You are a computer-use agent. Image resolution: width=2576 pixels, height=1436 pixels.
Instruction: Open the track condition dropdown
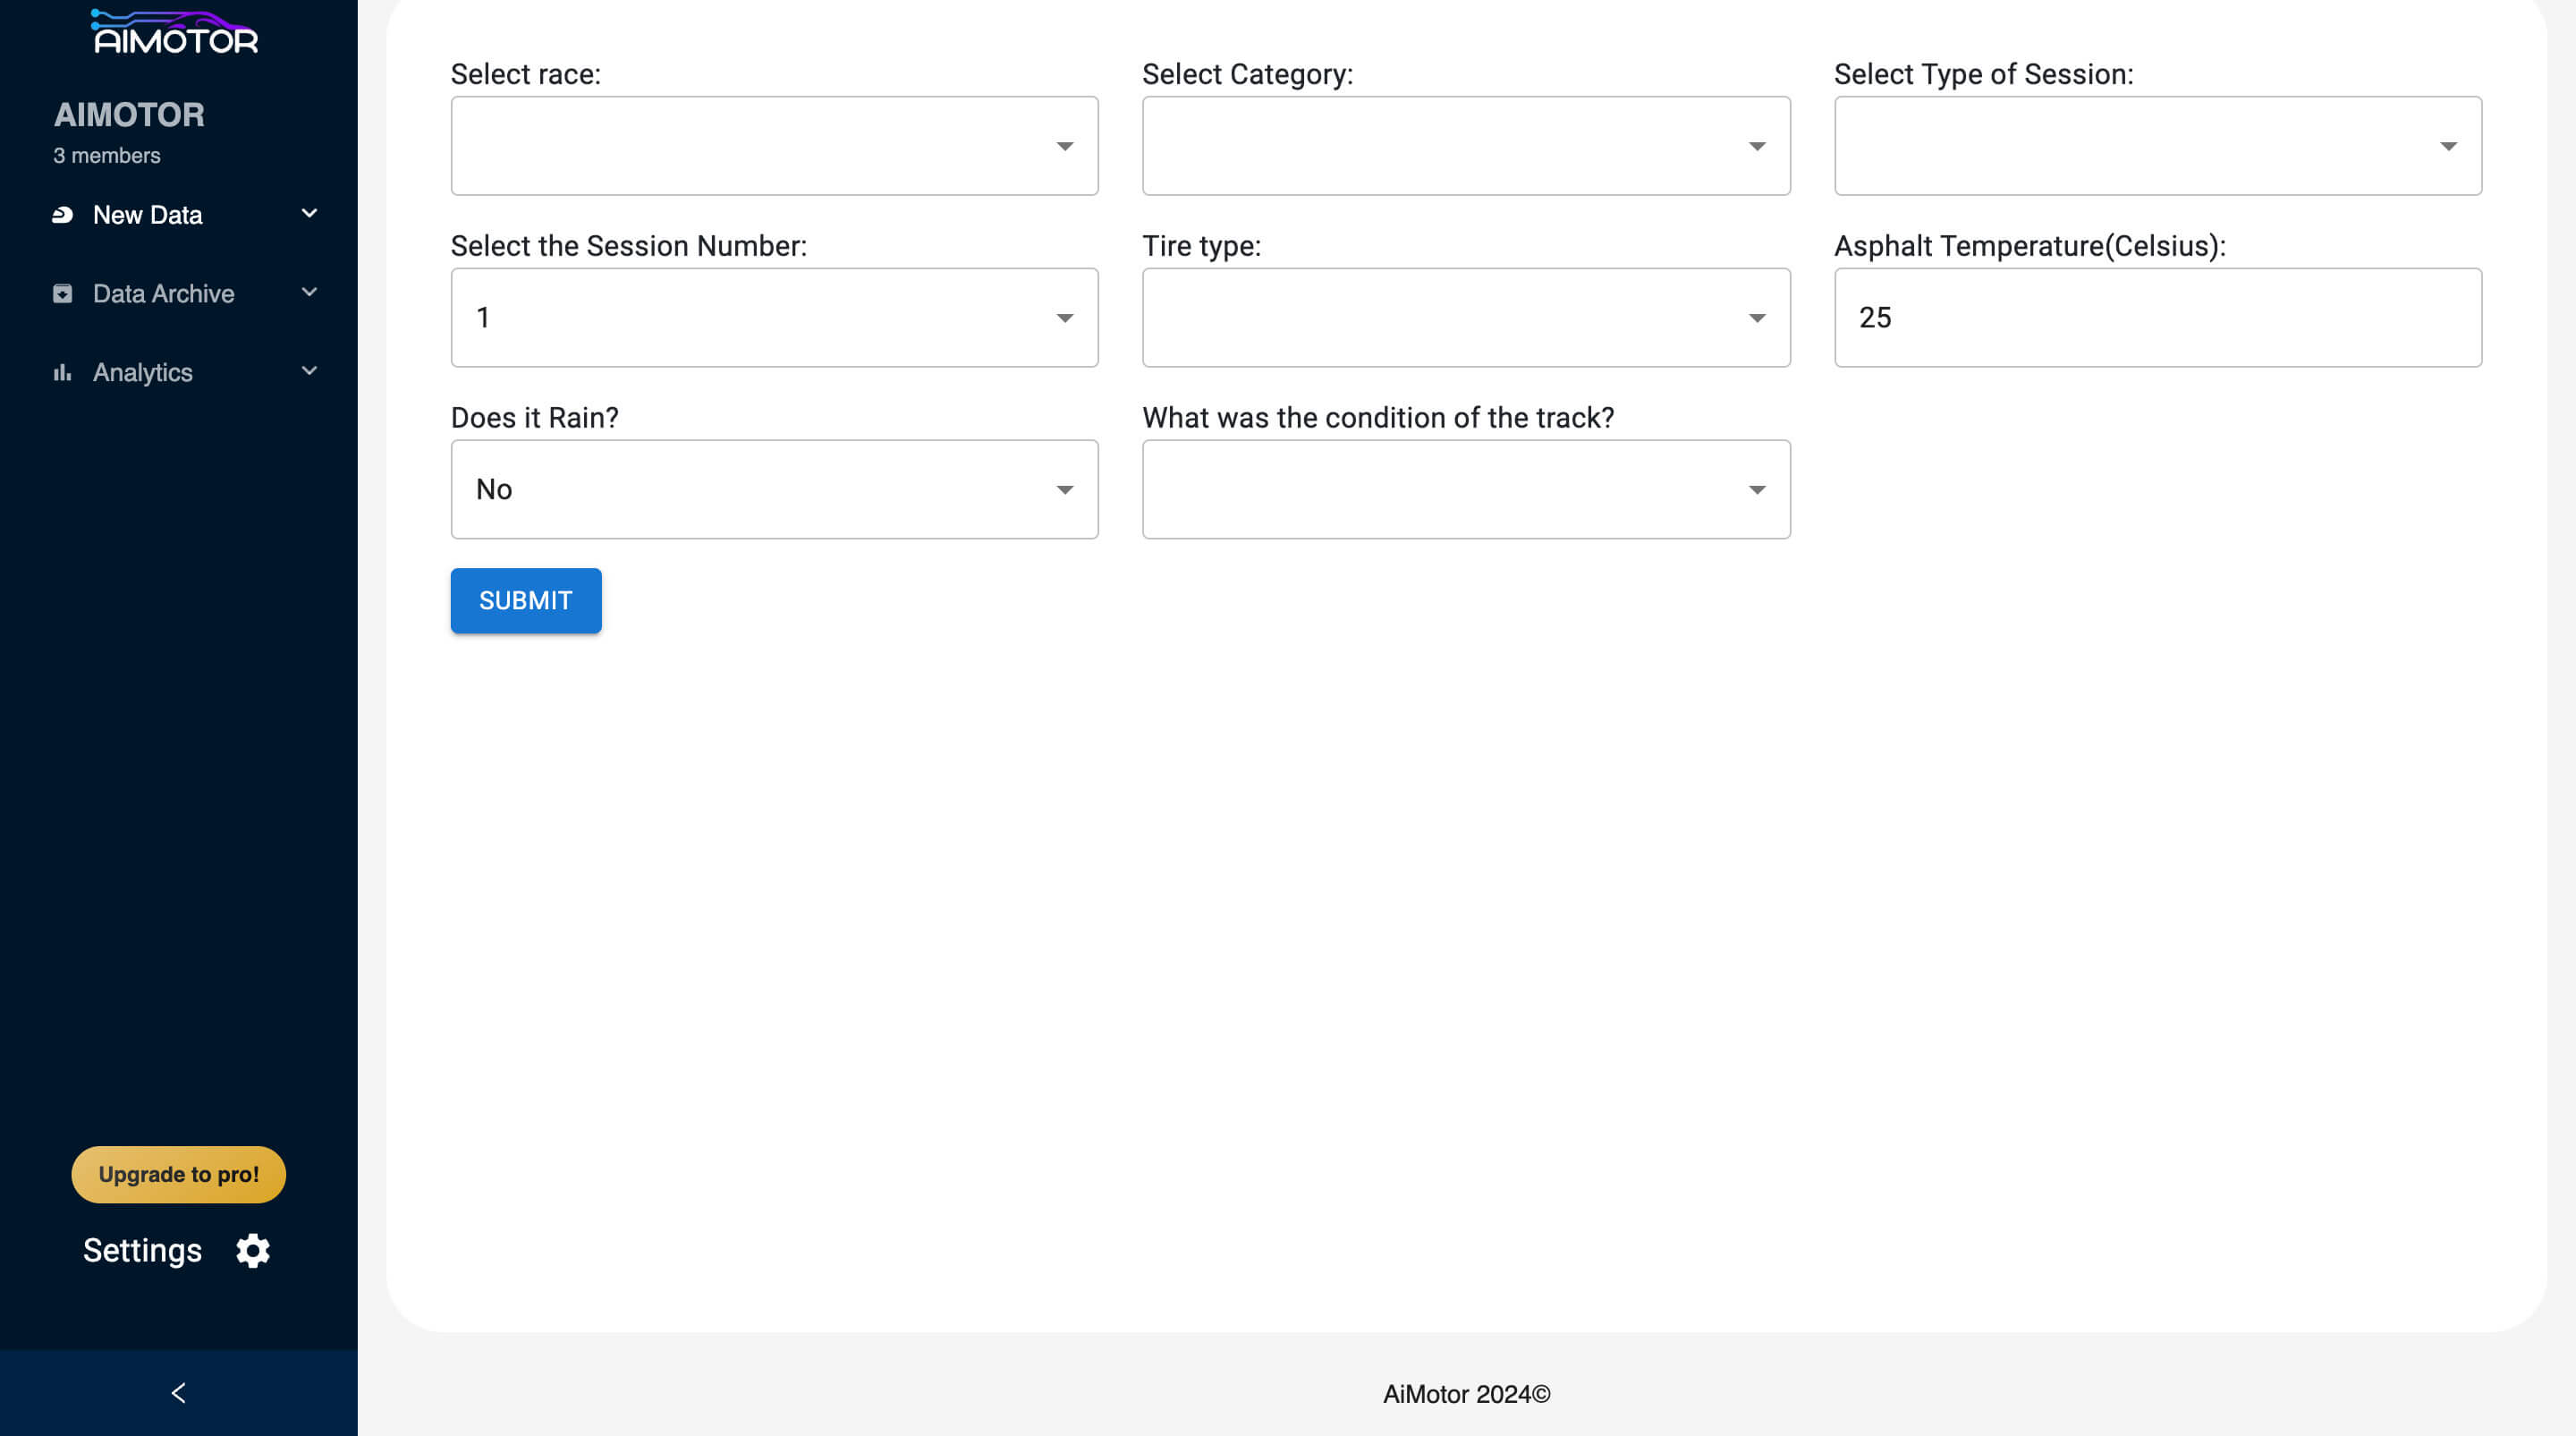tap(1465, 490)
